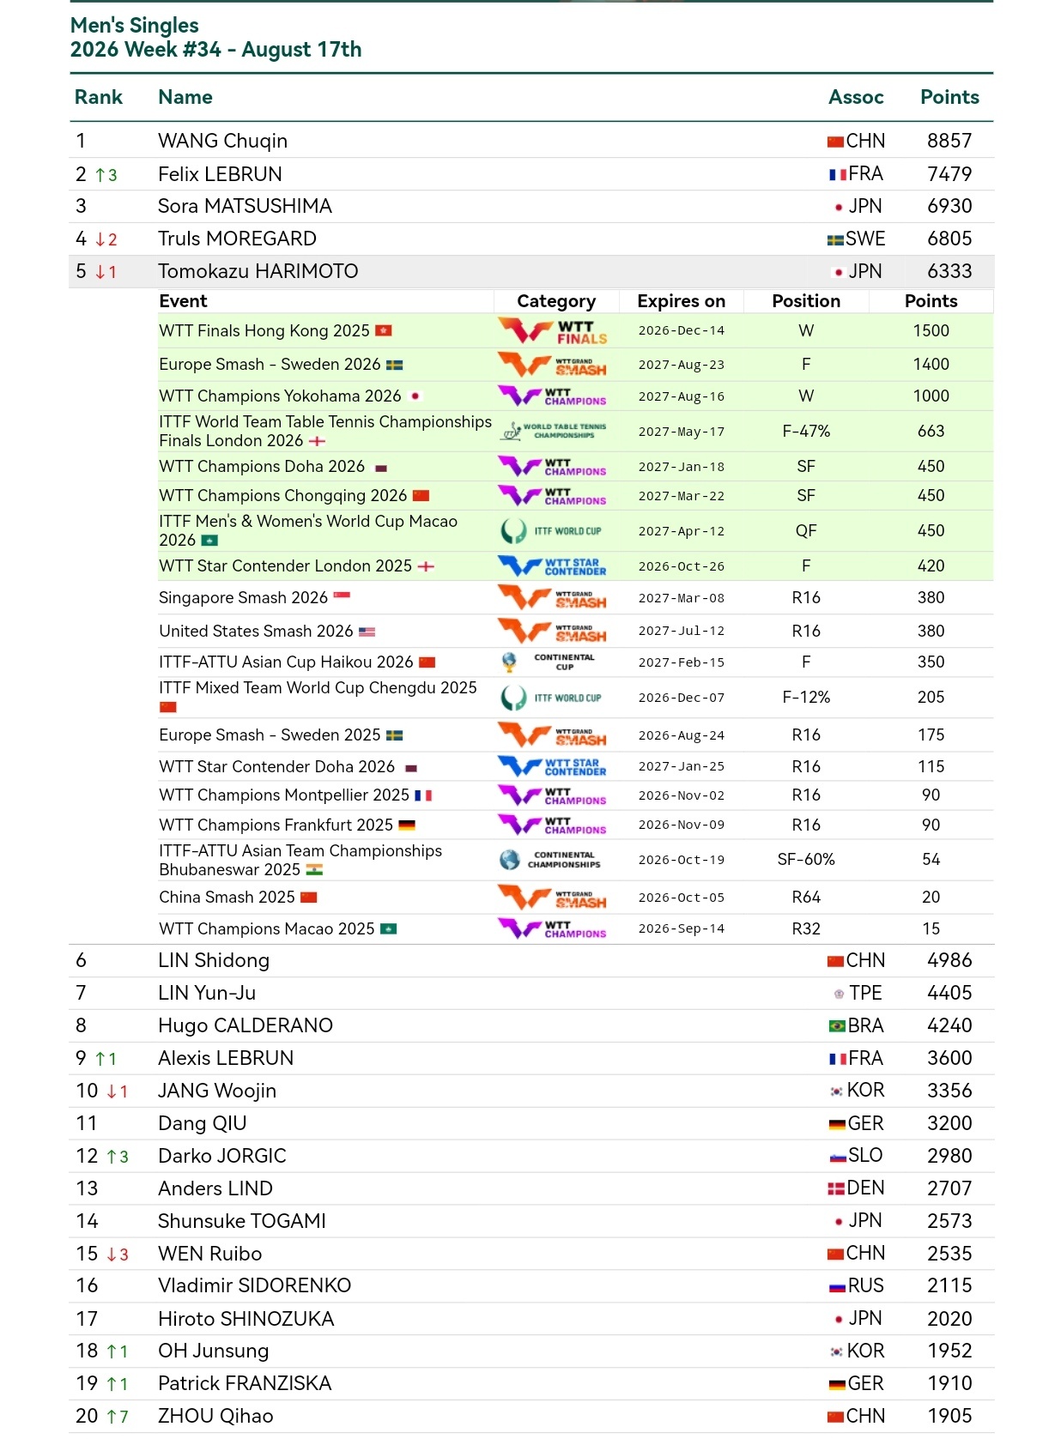Click the F-47% position cell

[806, 432]
